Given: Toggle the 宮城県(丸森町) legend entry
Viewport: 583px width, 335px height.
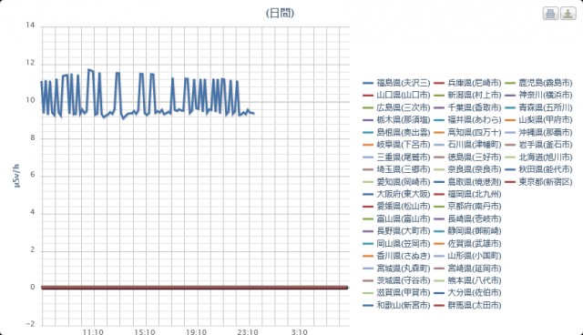Looking at the screenshot, I should coord(396,269).
